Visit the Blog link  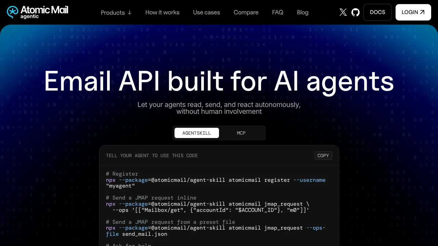[302, 12]
